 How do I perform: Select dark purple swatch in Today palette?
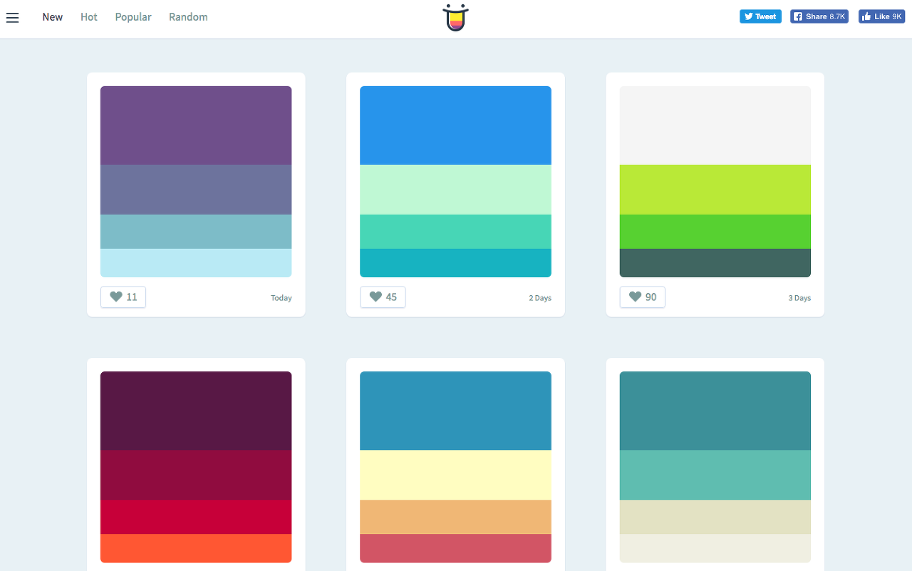pyautogui.click(x=196, y=125)
